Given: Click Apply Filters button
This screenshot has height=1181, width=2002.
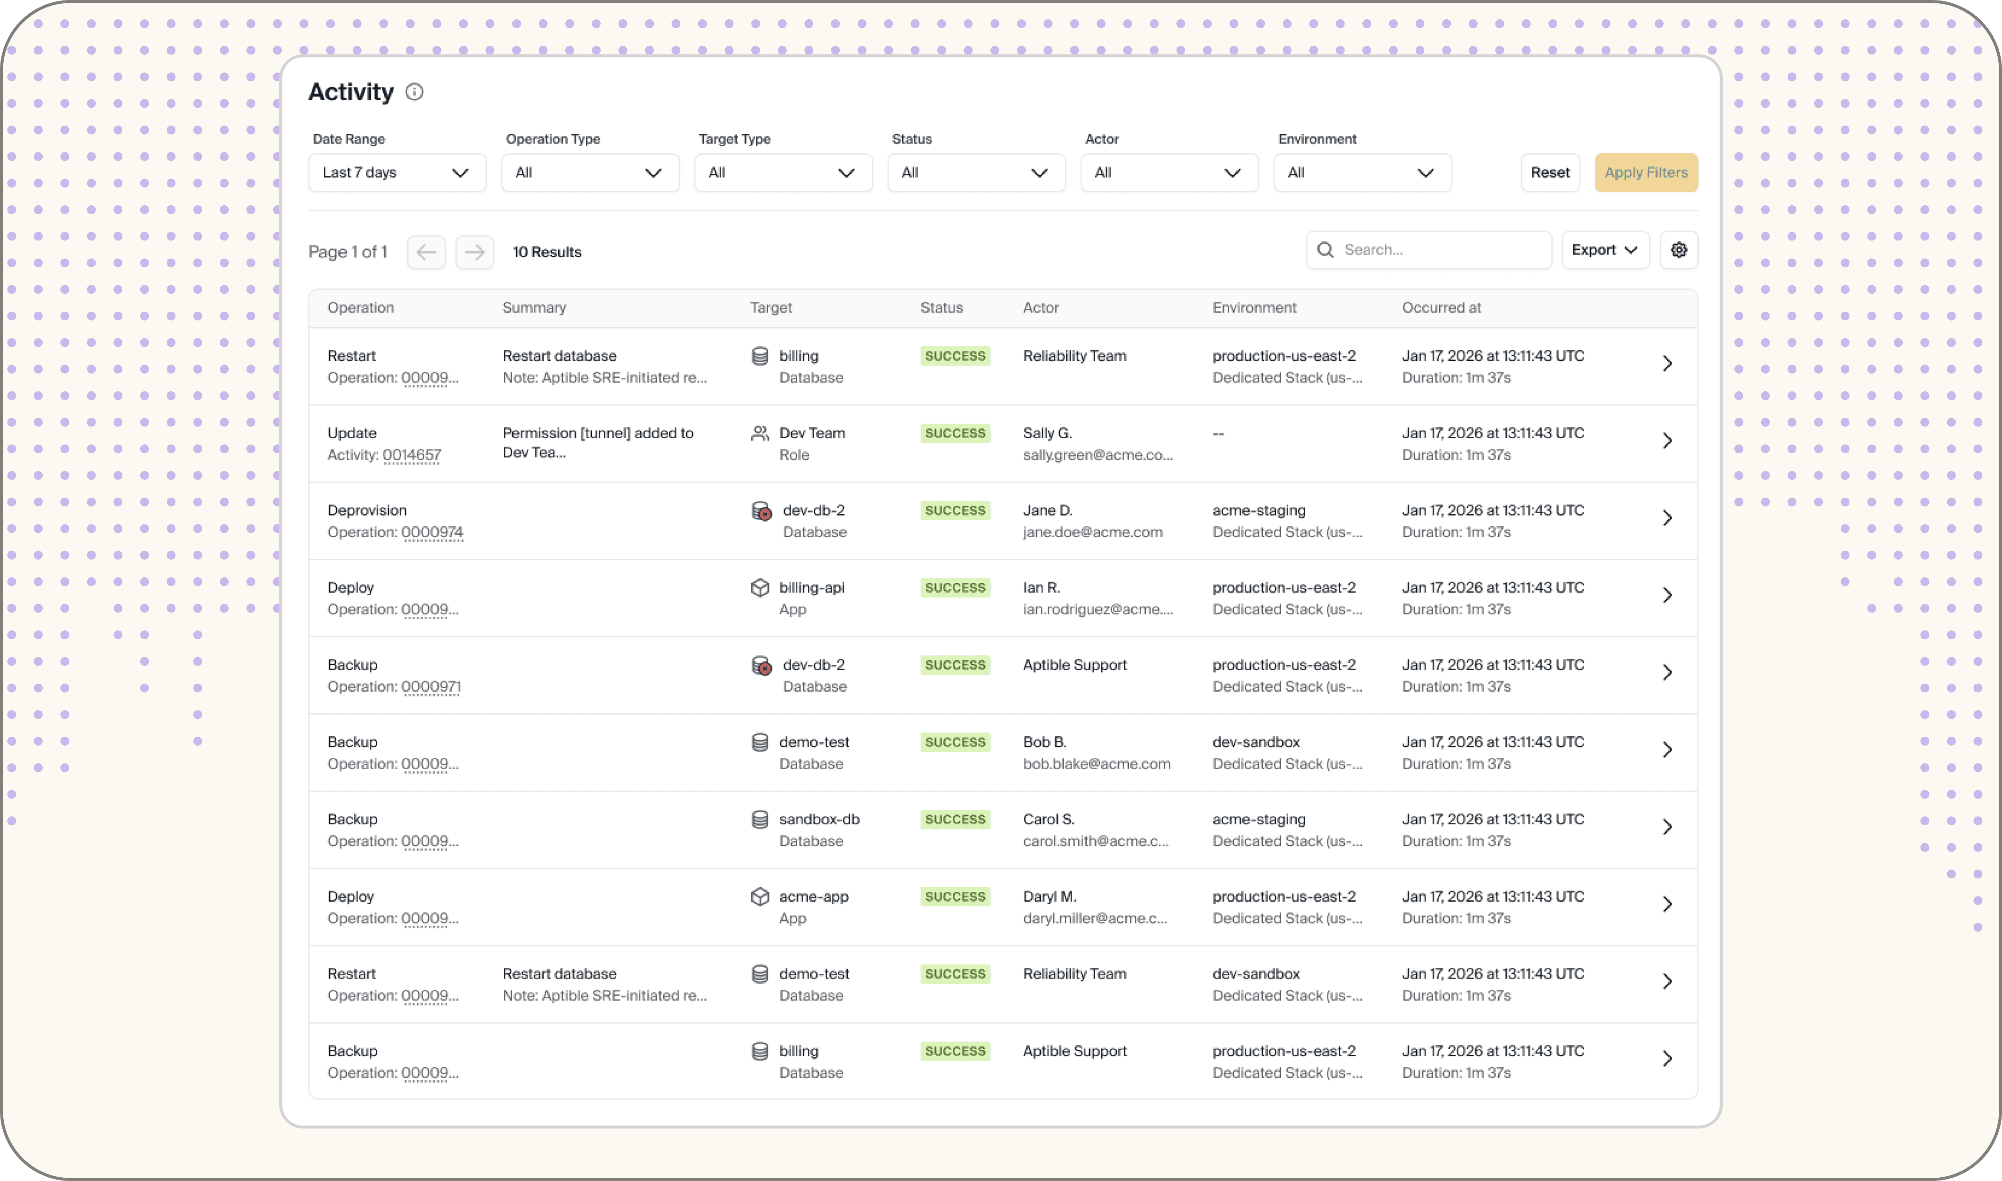Looking at the screenshot, I should pyautogui.click(x=1645, y=172).
